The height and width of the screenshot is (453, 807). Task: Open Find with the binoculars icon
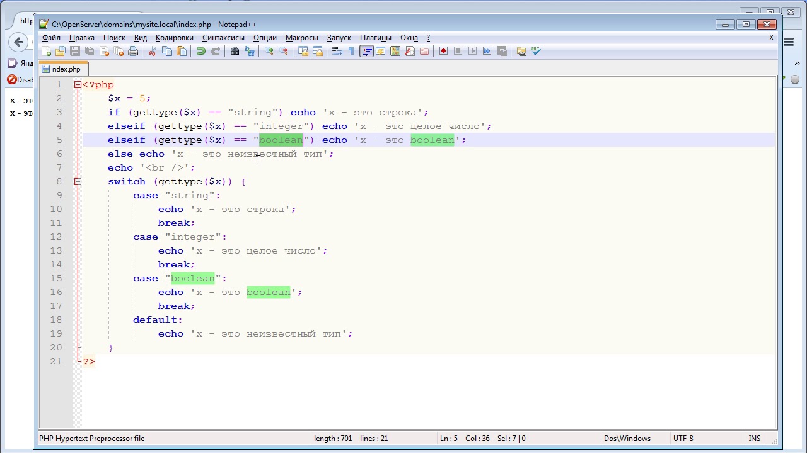(235, 52)
